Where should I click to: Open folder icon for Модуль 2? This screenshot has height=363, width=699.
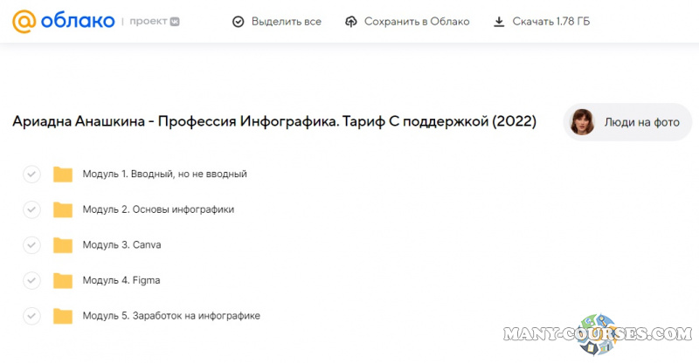pos(63,209)
